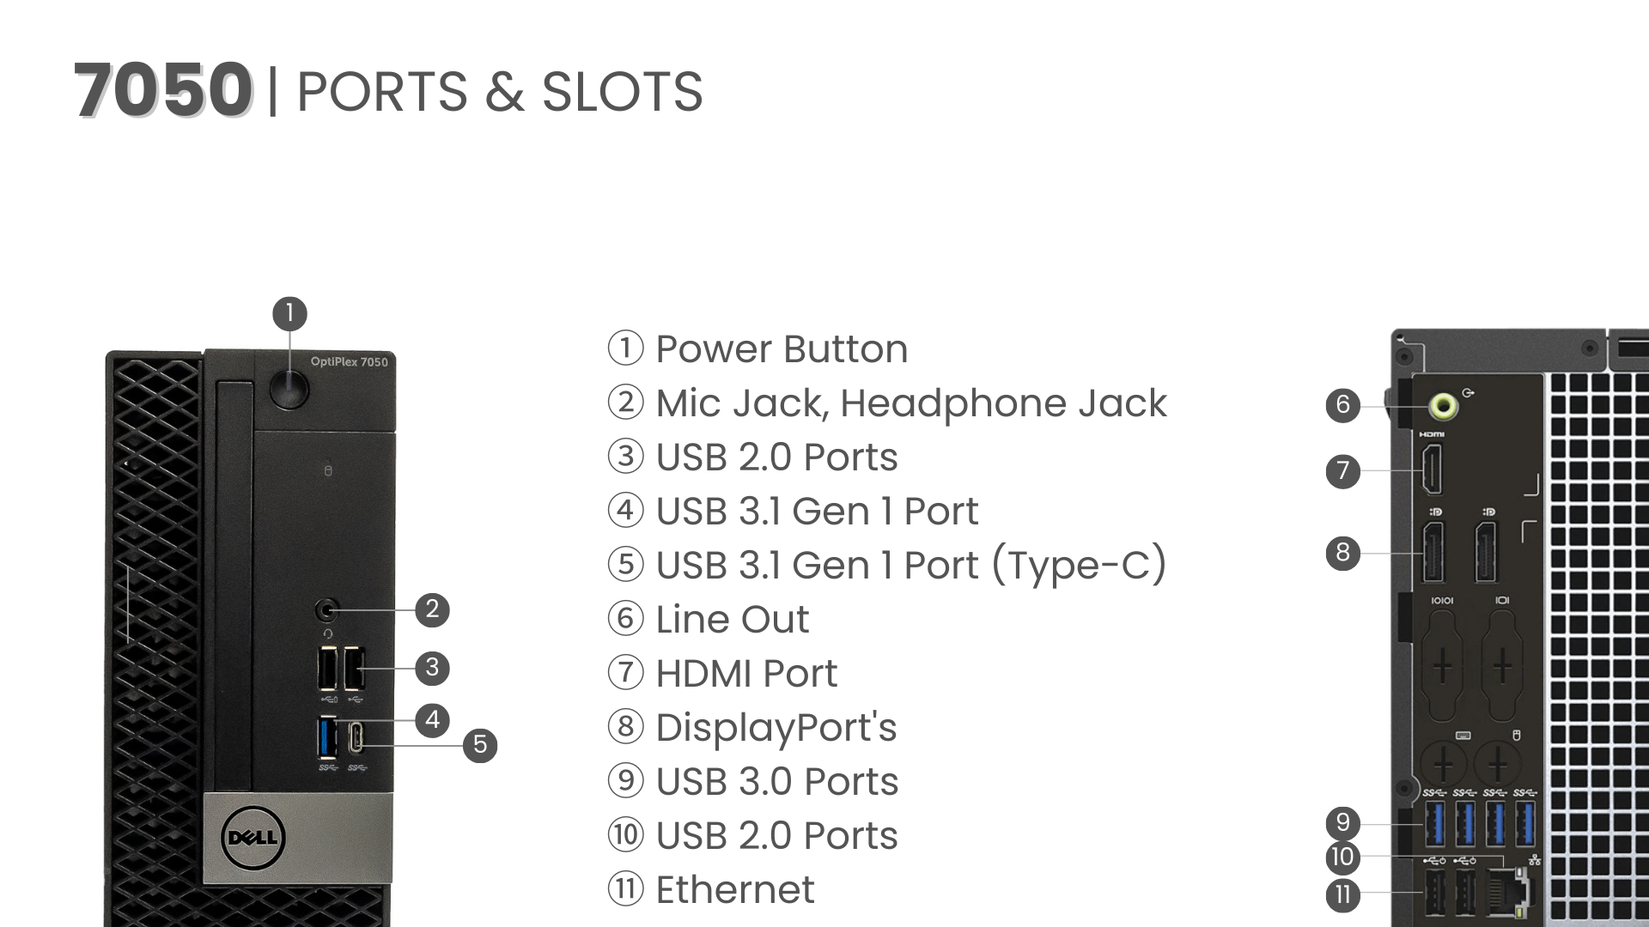Click the "OptiPlex 7050" label on case

pos(349,362)
